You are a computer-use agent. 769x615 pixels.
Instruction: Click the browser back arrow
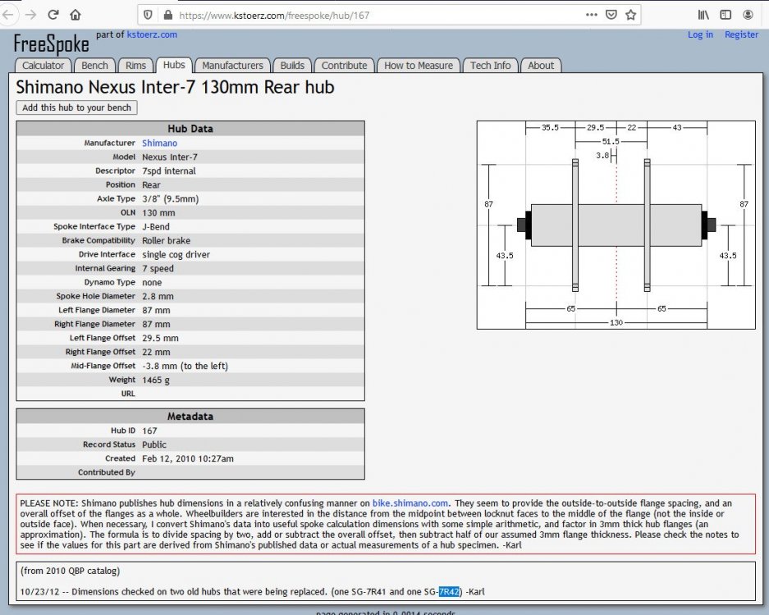point(7,15)
